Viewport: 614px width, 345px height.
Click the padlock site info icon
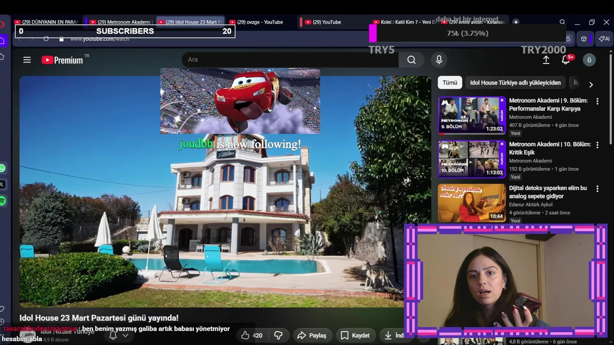(61, 39)
